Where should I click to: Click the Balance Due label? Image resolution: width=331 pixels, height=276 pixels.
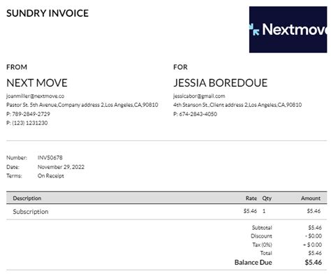pos(253,263)
